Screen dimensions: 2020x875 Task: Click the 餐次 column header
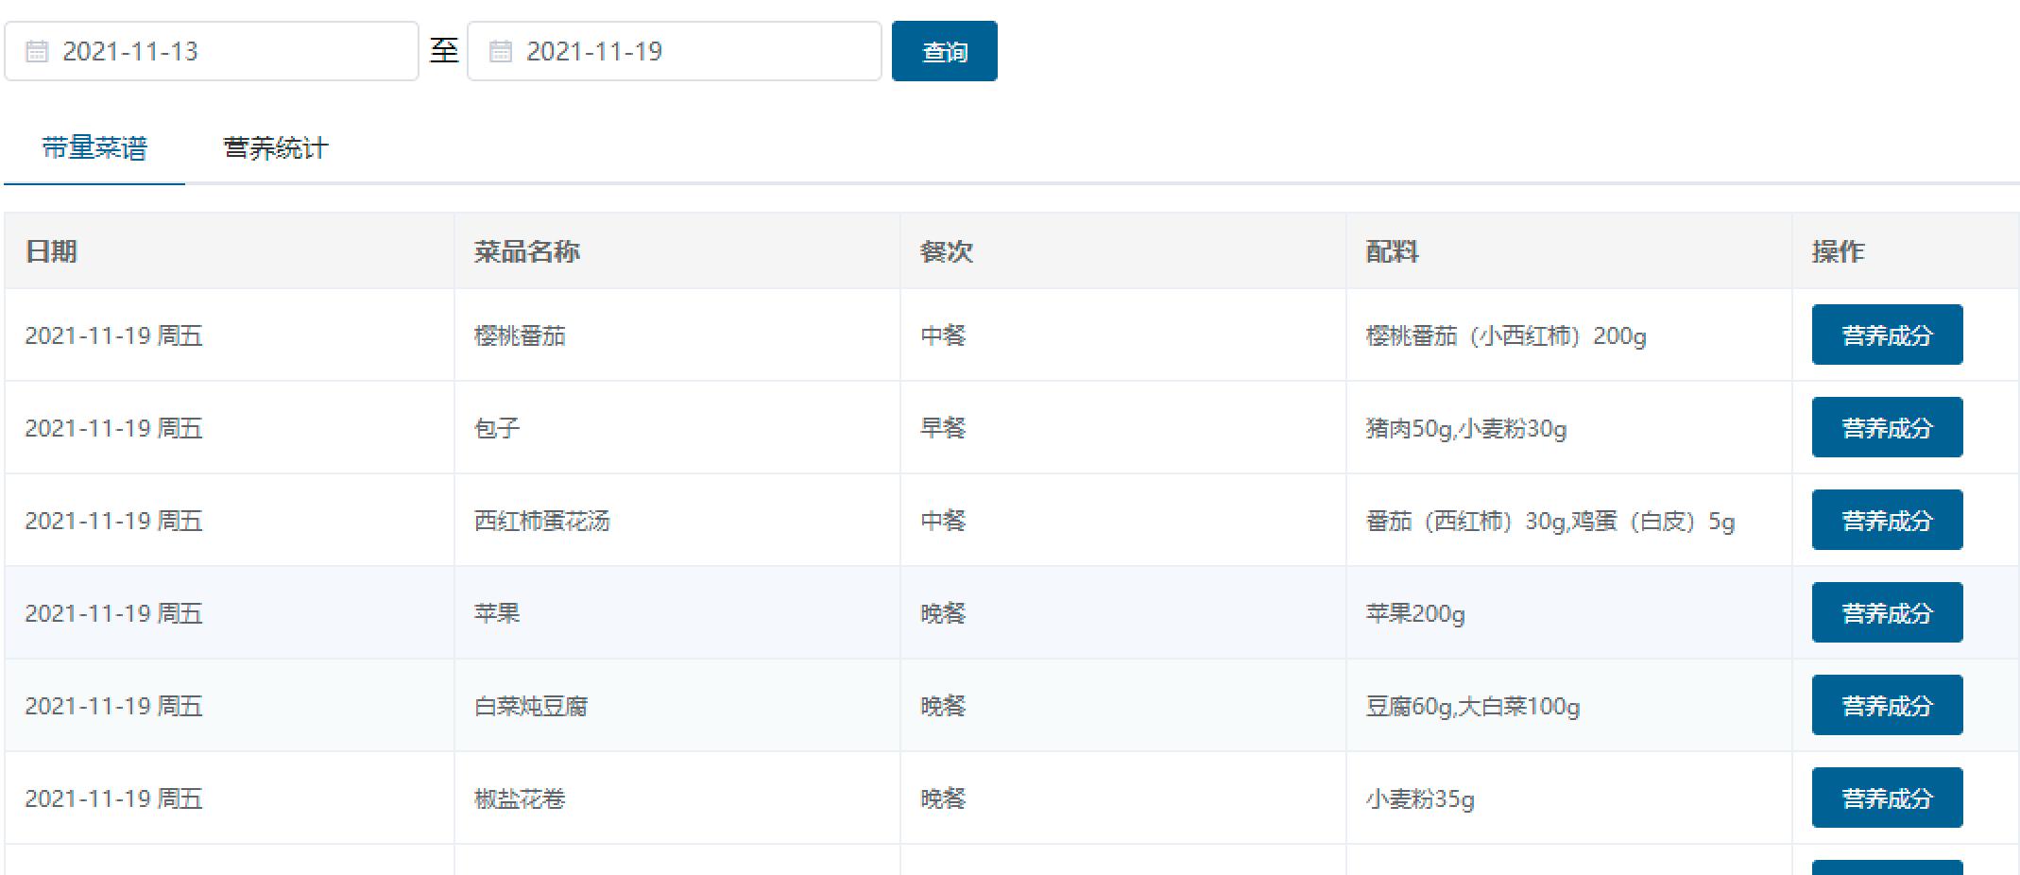(x=946, y=251)
